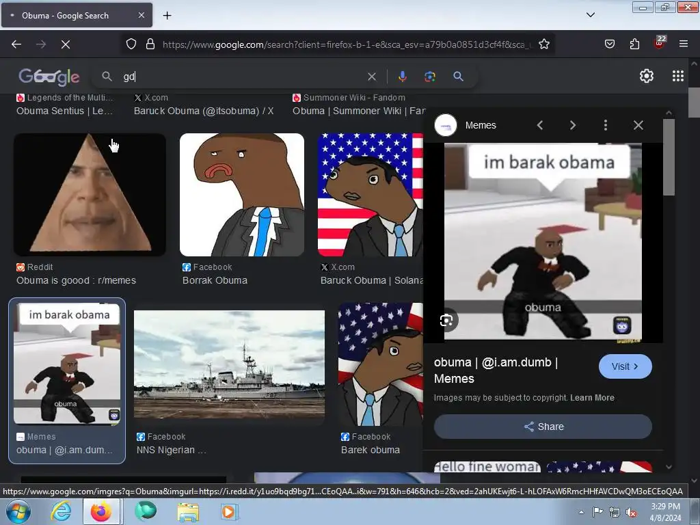This screenshot has height=525, width=700.
Task: Open the Obama triangle Reddit thumbnail
Action: tap(90, 195)
